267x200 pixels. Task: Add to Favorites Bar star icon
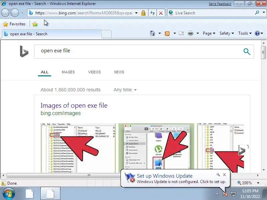[x=35, y=24]
